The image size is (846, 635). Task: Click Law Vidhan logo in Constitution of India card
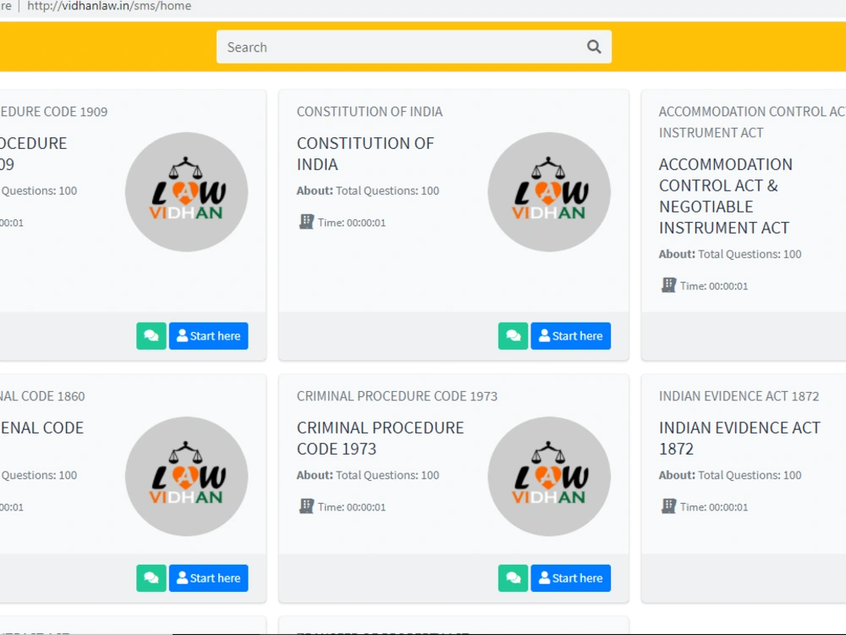point(549,191)
